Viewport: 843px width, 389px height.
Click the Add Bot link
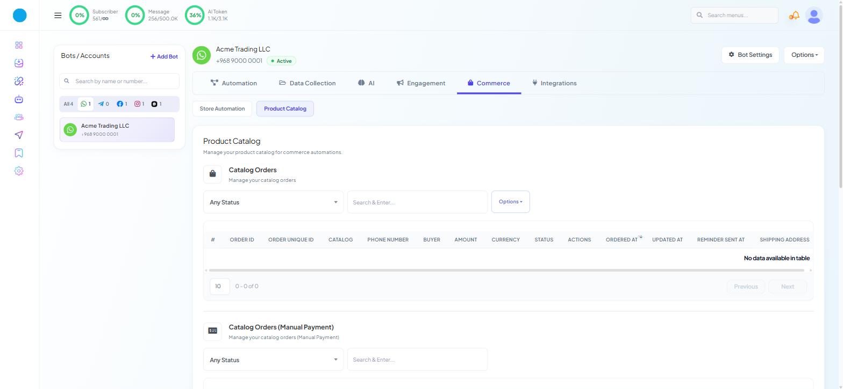point(164,56)
